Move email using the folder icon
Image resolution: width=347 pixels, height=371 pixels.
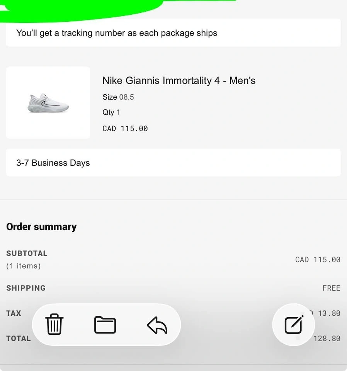[105, 325]
